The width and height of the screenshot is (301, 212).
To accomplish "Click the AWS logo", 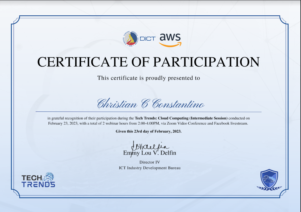I will click(170, 40).
